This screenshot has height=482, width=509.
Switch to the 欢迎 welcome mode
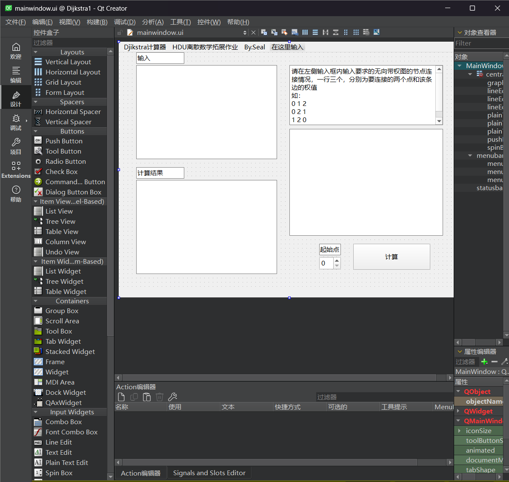pyautogui.click(x=16, y=51)
